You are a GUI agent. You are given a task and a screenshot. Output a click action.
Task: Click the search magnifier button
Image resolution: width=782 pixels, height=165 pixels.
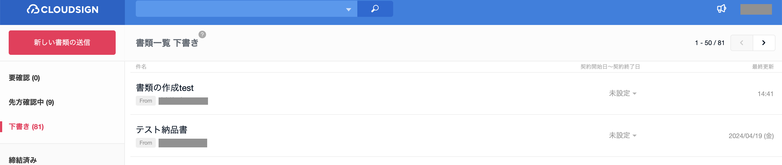tap(375, 9)
